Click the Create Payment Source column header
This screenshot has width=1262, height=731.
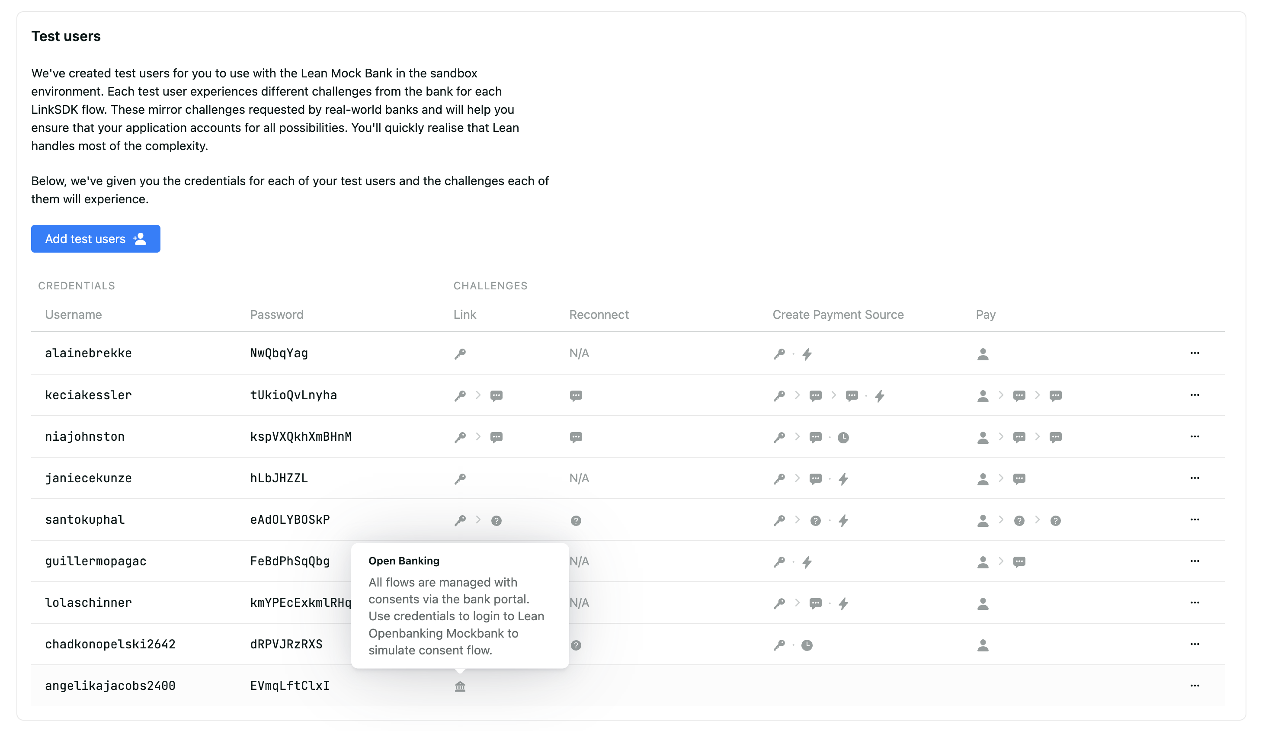click(838, 314)
